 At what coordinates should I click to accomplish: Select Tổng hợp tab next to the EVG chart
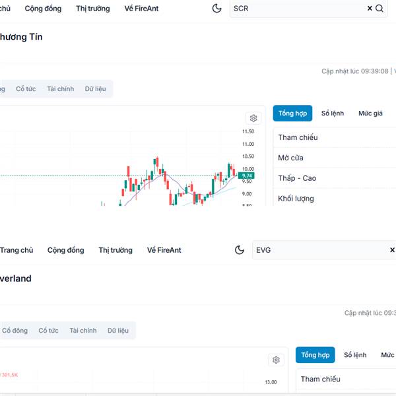pyautogui.click(x=315, y=355)
